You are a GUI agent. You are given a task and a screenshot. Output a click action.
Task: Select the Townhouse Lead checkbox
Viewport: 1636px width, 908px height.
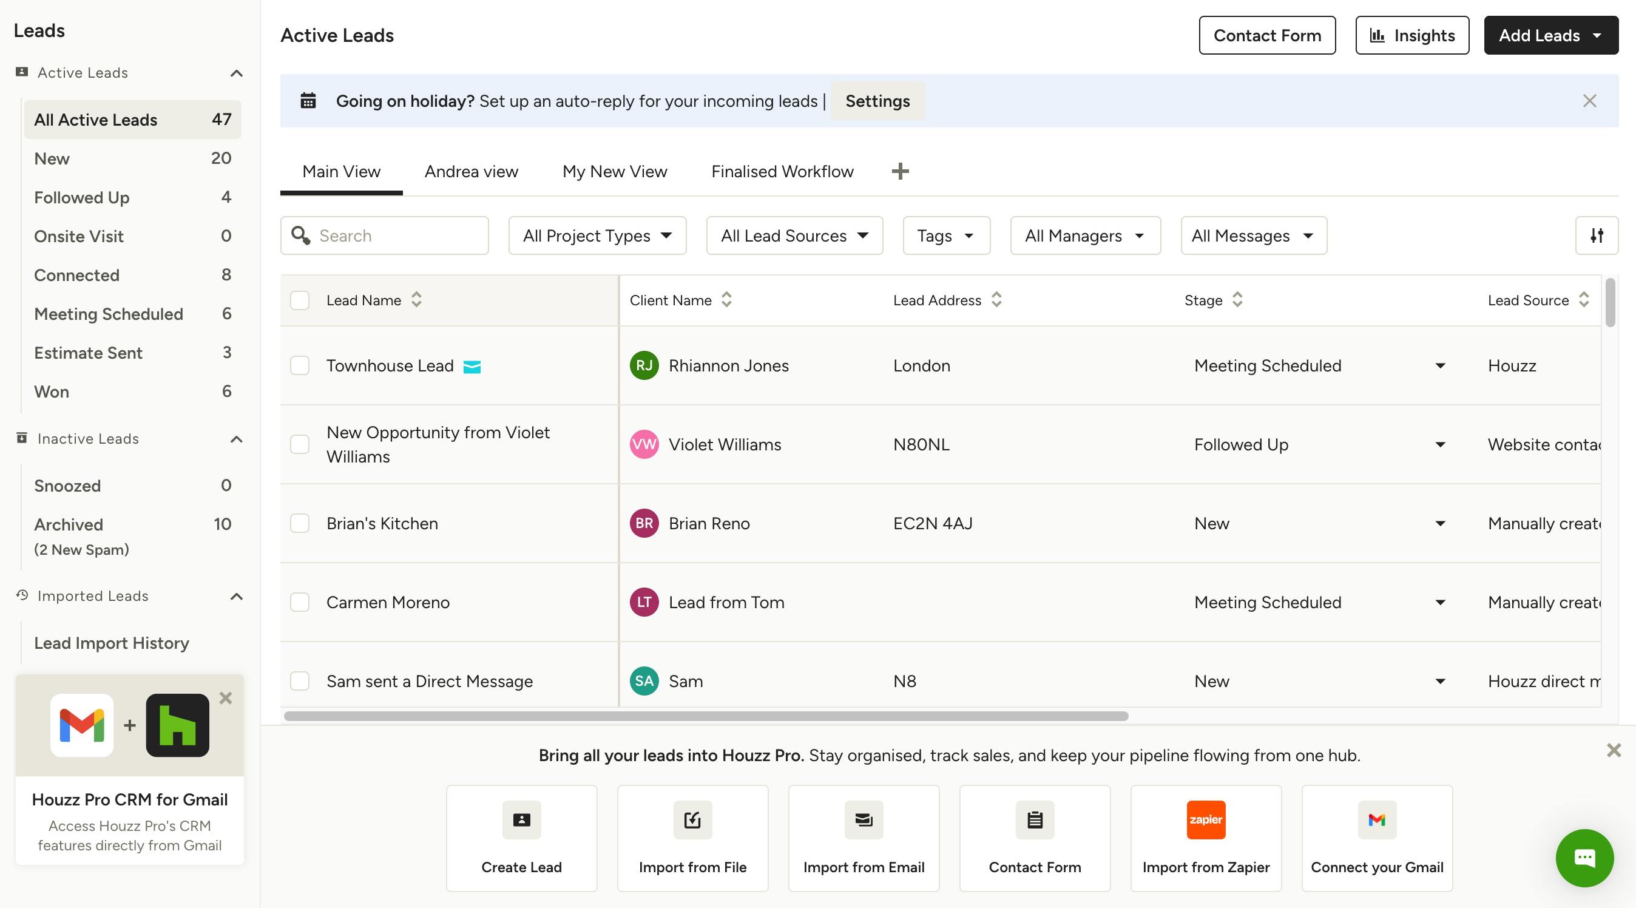coord(300,365)
